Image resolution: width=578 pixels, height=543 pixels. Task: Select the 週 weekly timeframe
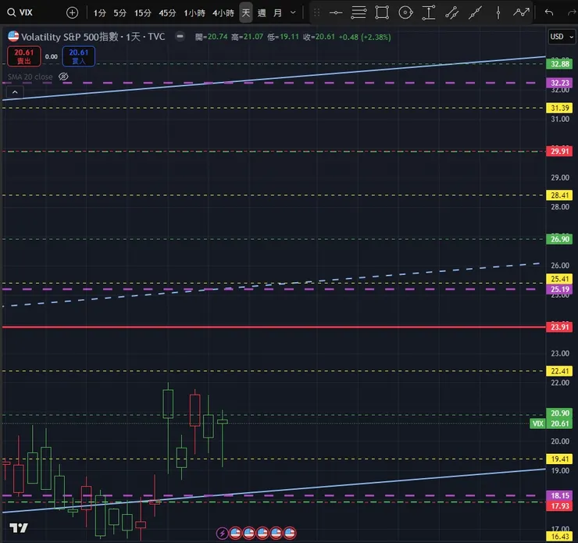pos(262,13)
